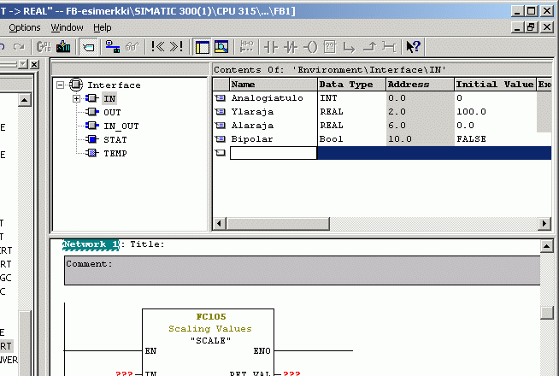Click the empty new variable name field
This screenshot has width=559, height=376.
point(274,153)
